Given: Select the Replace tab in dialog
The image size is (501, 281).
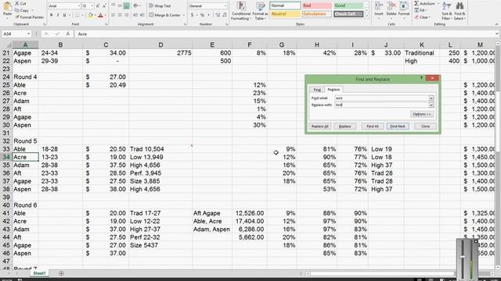Looking at the screenshot, I should tap(333, 90).
